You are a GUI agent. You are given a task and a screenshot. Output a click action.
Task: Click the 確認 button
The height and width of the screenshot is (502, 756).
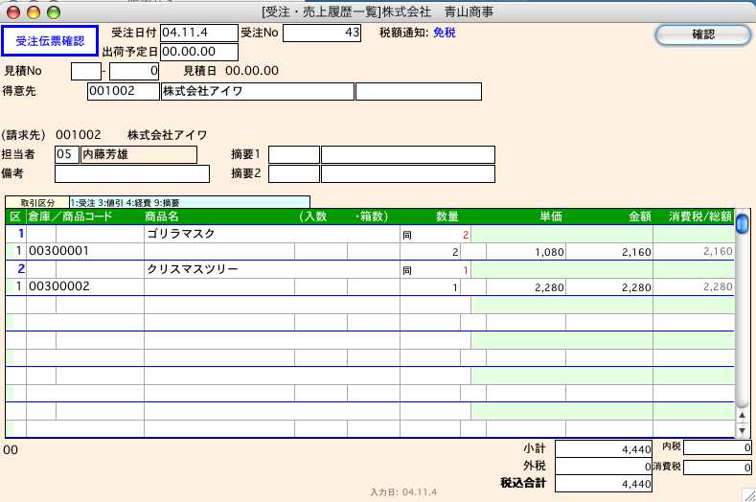click(702, 34)
